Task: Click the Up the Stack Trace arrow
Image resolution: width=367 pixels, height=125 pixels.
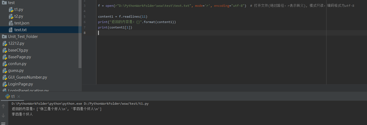Action: tap(3, 107)
